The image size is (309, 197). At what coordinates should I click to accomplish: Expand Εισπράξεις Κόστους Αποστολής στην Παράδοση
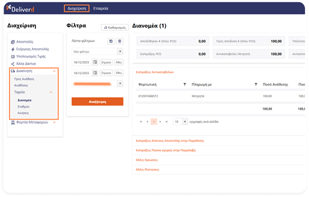click(x=170, y=141)
